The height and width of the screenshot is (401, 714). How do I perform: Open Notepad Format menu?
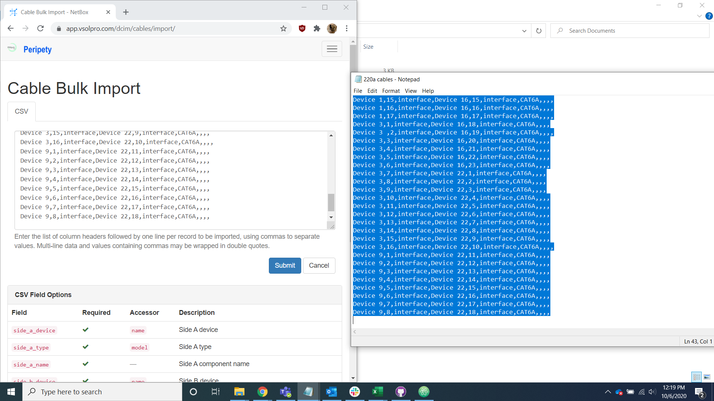pyautogui.click(x=391, y=91)
